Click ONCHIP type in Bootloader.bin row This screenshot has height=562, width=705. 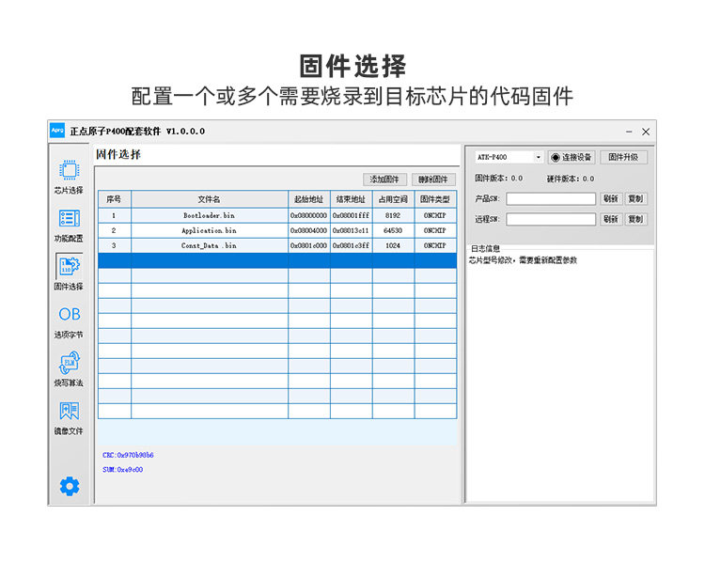[435, 215]
